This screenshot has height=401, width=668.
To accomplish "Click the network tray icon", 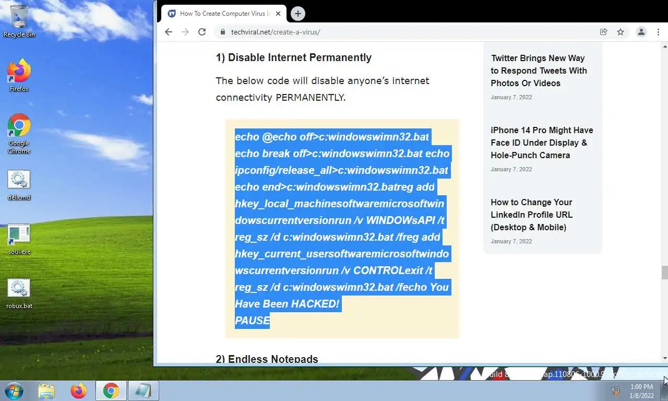I will tap(615, 391).
